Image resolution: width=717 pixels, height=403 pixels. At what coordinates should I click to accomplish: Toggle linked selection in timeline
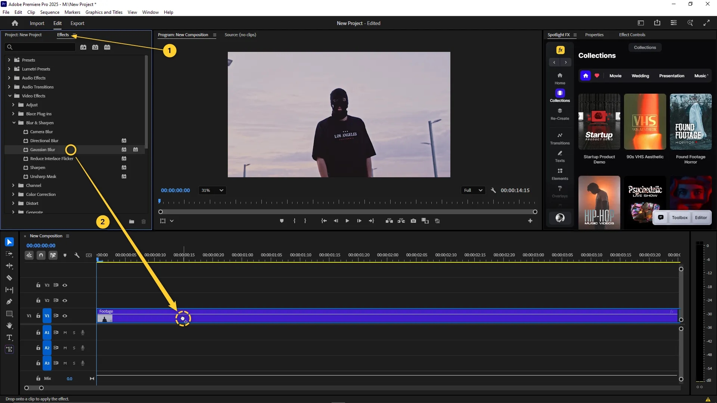point(53,255)
